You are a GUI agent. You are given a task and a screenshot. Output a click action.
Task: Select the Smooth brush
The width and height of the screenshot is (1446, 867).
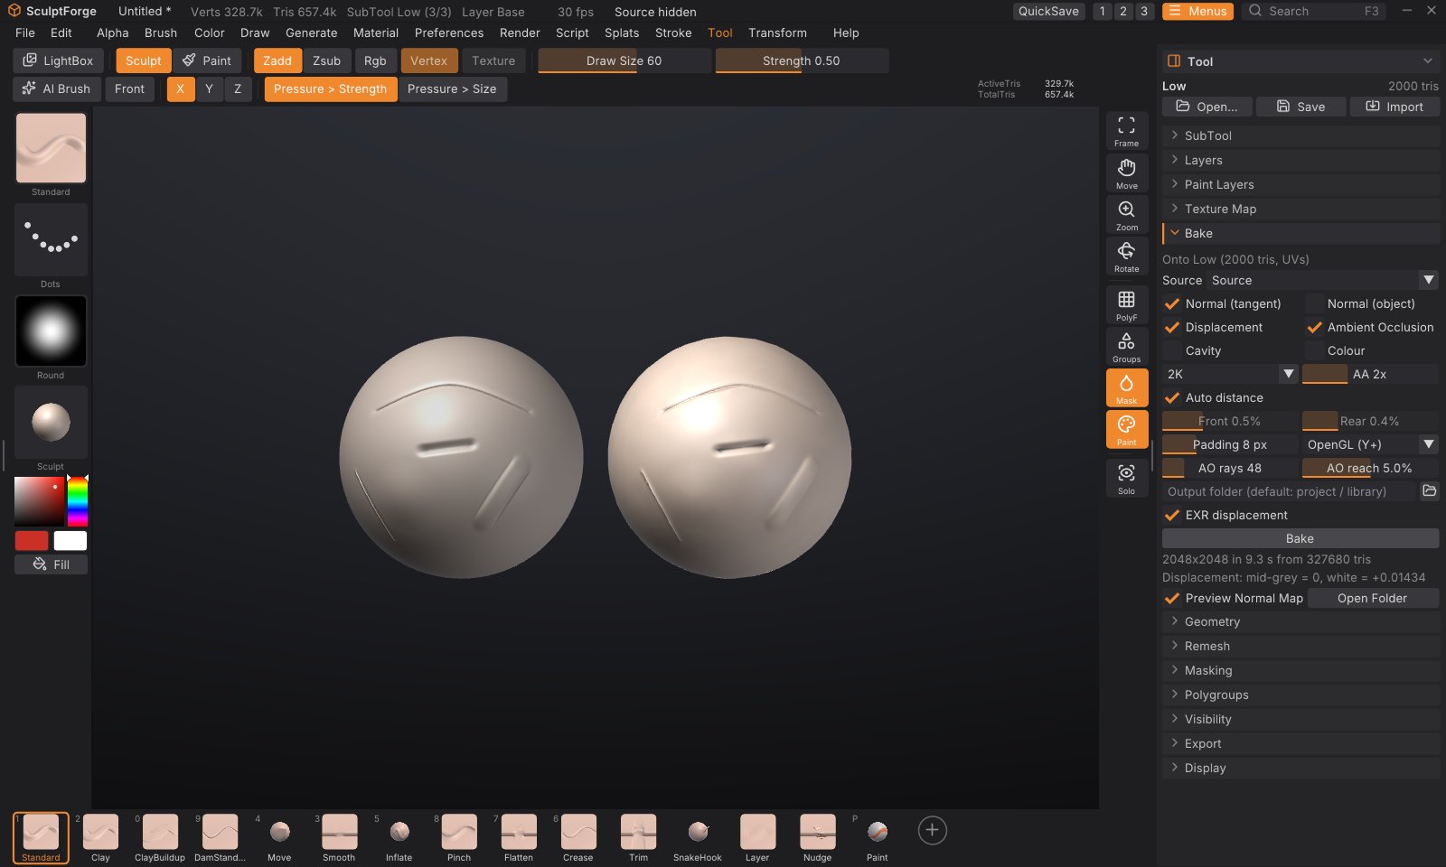pyautogui.click(x=339, y=838)
